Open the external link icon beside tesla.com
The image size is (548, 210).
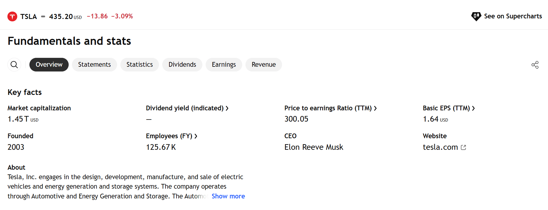pos(463,147)
